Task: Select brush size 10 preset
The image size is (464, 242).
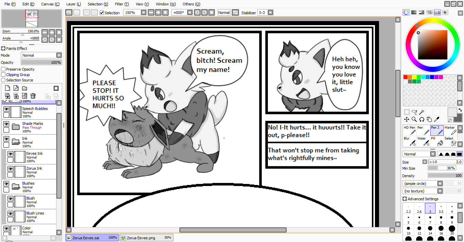Action: click(408, 230)
